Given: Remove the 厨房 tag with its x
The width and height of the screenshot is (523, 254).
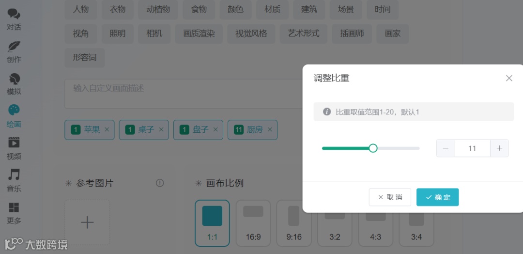Looking at the screenshot, I should pyautogui.click(x=270, y=129).
